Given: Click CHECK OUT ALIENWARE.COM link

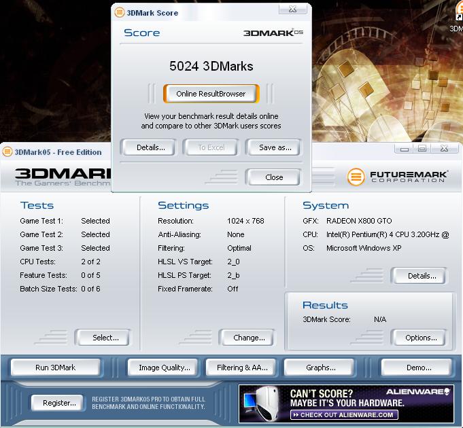Looking at the screenshot, I should pyautogui.click(x=344, y=414).
